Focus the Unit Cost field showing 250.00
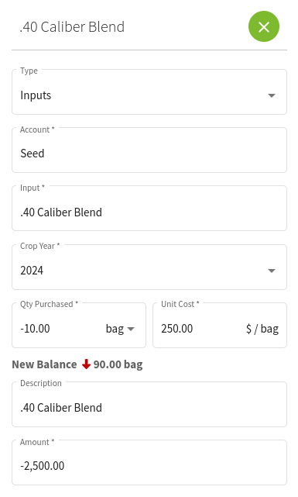 220,326
